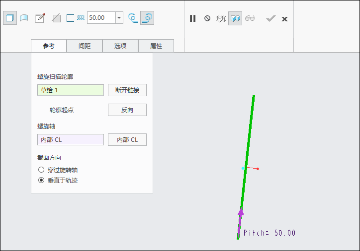Open the 间距 tab

85,46
